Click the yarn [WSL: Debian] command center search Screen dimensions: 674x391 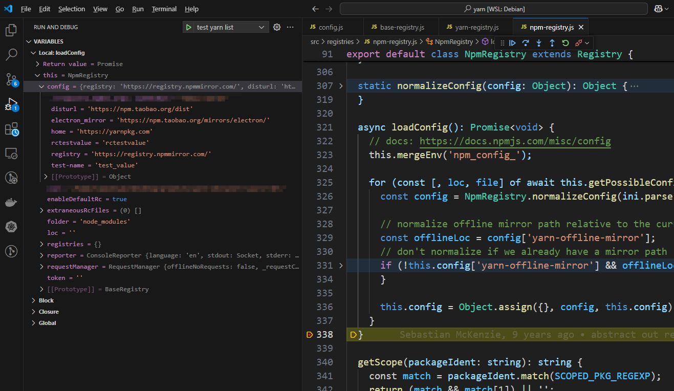pyautogui.click(x=494, y=9)
